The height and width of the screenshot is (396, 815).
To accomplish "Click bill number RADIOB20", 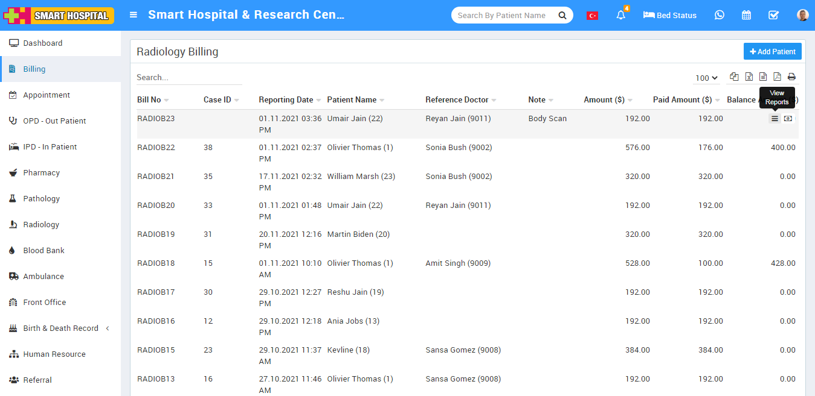I will (x=156, y=206).
